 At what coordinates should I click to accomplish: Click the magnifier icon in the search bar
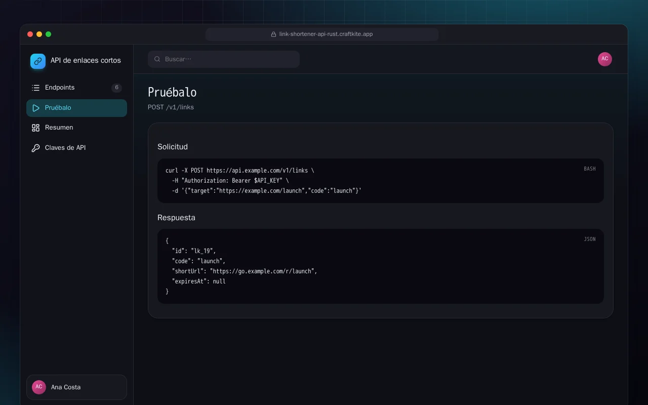(157, 59)
